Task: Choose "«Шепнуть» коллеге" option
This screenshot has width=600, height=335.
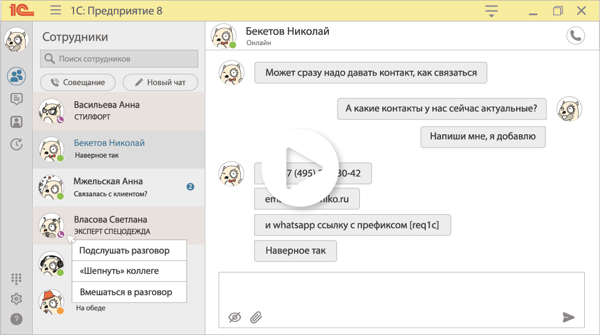Action: pos(129,271)
